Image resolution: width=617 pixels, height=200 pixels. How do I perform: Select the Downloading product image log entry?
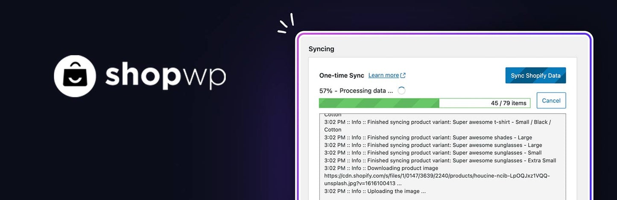tap(381, 168)
